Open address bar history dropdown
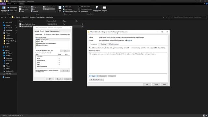 pyautogui.click(x=163, y=17)
